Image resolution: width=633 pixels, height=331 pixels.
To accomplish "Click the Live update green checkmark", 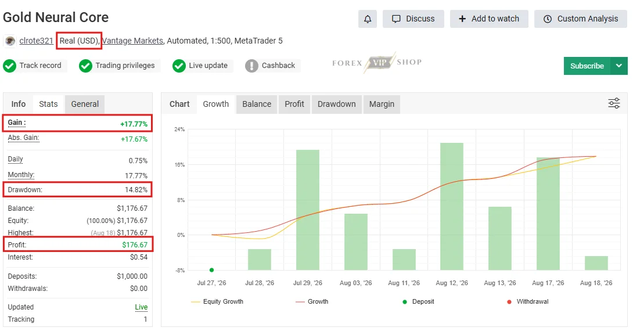I will [x=179, y=66].
